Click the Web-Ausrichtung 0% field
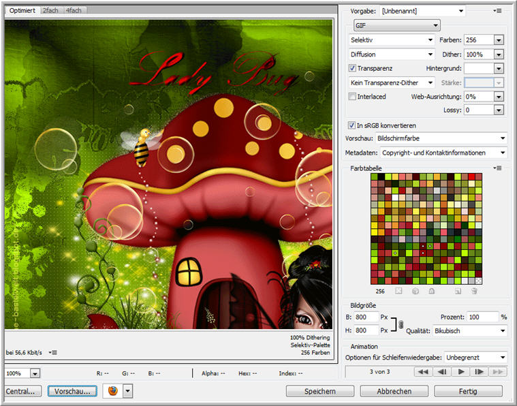Viewport: 517px width, 406px height. (479, 97)
